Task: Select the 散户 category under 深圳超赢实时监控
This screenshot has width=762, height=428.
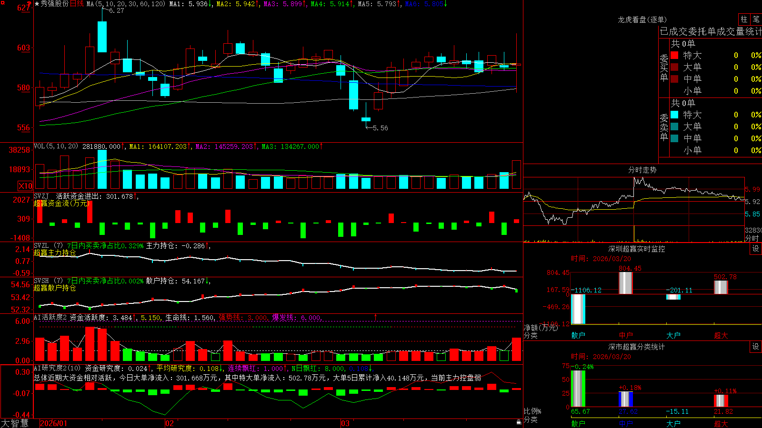Action: pyautogui.click(x=578, y=335)
